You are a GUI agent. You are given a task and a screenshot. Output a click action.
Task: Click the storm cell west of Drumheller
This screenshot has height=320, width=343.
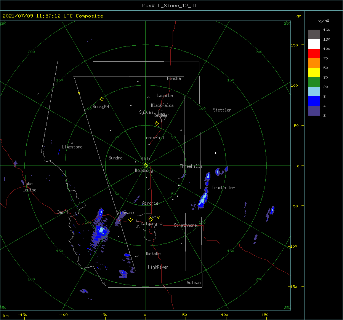point(203,200)
